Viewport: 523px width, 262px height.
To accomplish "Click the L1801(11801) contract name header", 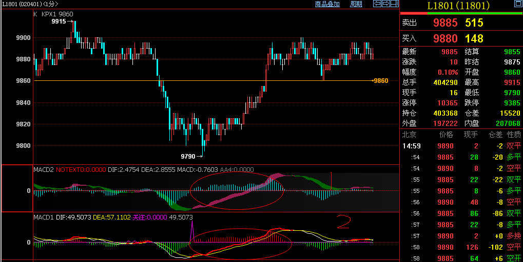I will pyautogui.click(x=458, y=6).
